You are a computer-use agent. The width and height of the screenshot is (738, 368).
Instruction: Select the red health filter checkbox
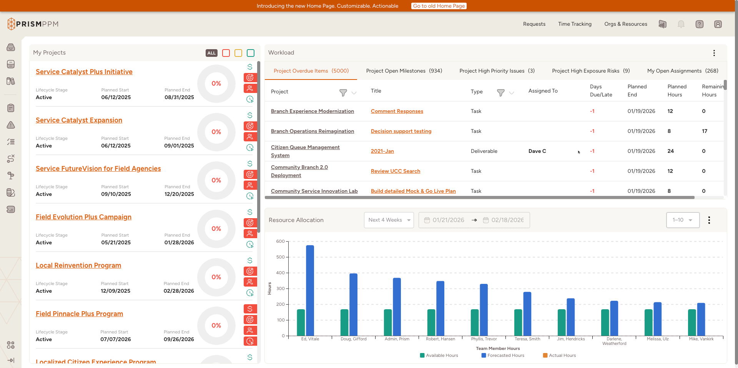tap(226, 53)
